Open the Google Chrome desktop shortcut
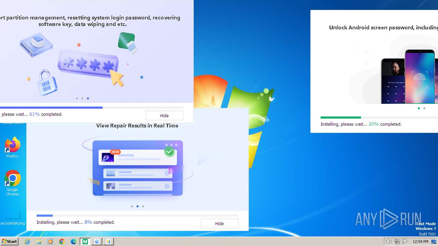This screenshot has height=246, width=438. coord(12,183)
